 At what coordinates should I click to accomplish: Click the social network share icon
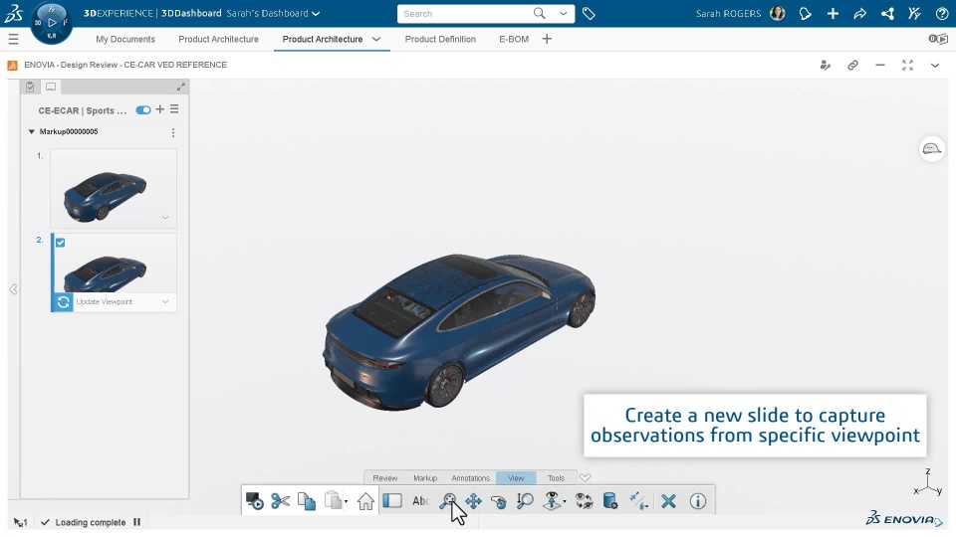(887, 13)
